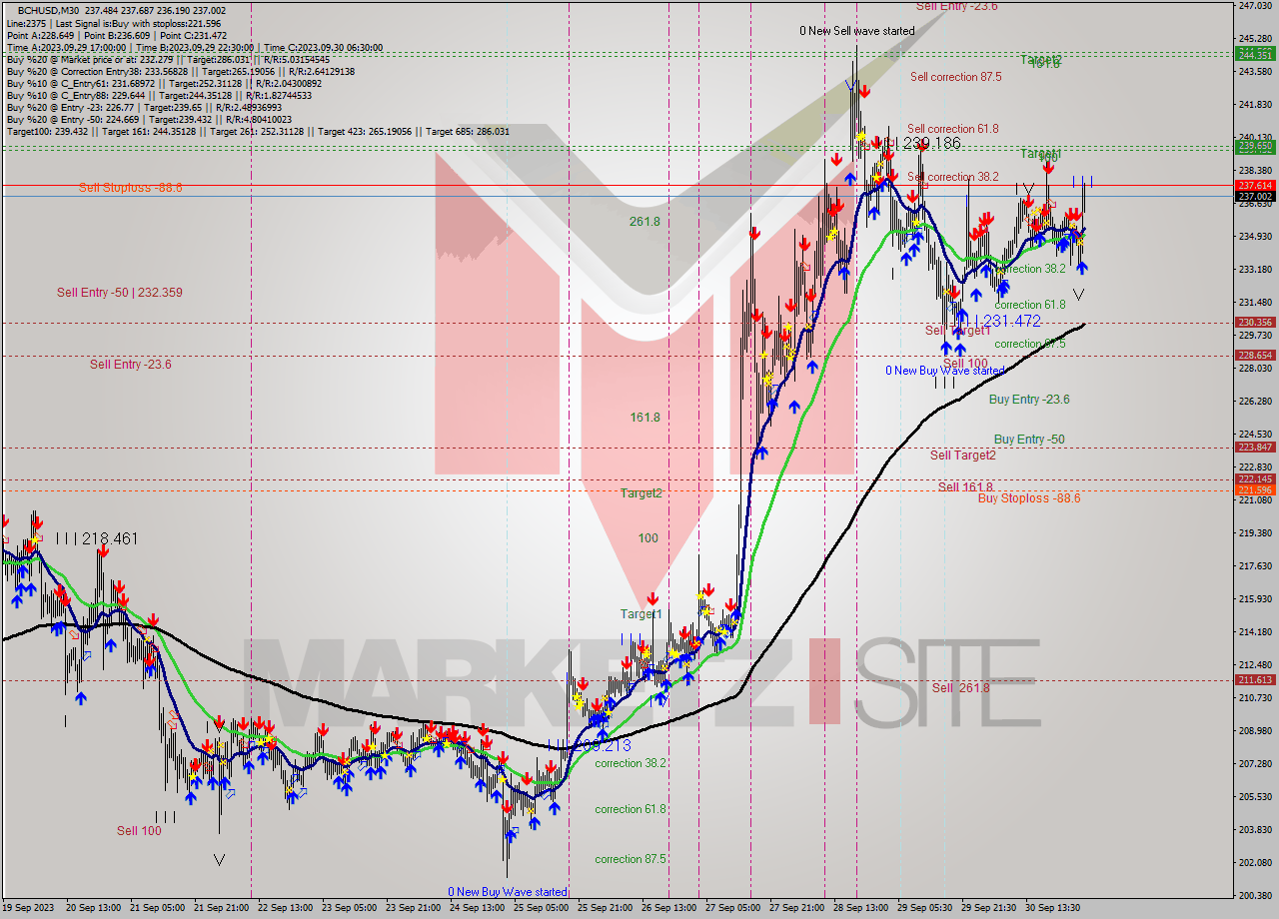Click the 'Sell Target2' label

click(x=963, y=456)
